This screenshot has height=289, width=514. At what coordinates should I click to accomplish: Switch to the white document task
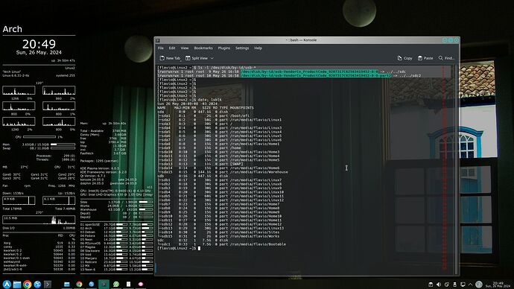click(128, 284)
